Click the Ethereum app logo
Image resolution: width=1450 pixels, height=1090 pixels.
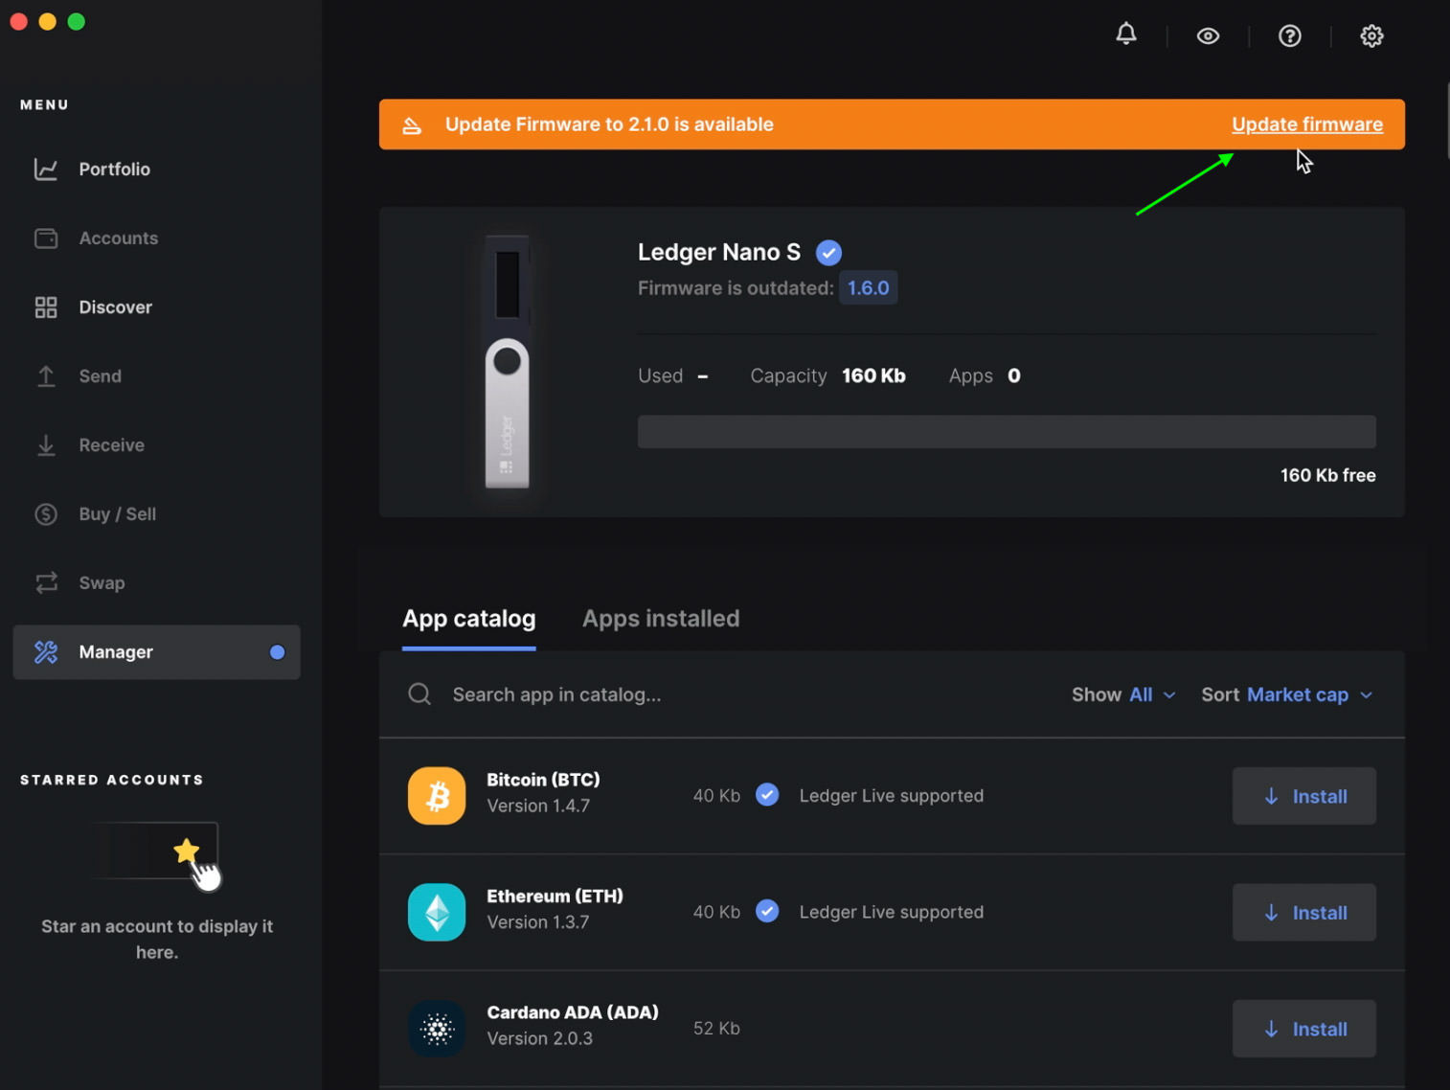(x=437, y=912)
